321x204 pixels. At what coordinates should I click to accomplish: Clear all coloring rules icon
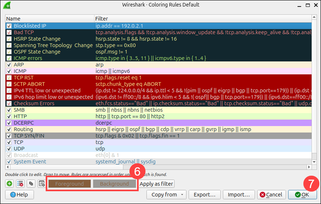[42, 184]
